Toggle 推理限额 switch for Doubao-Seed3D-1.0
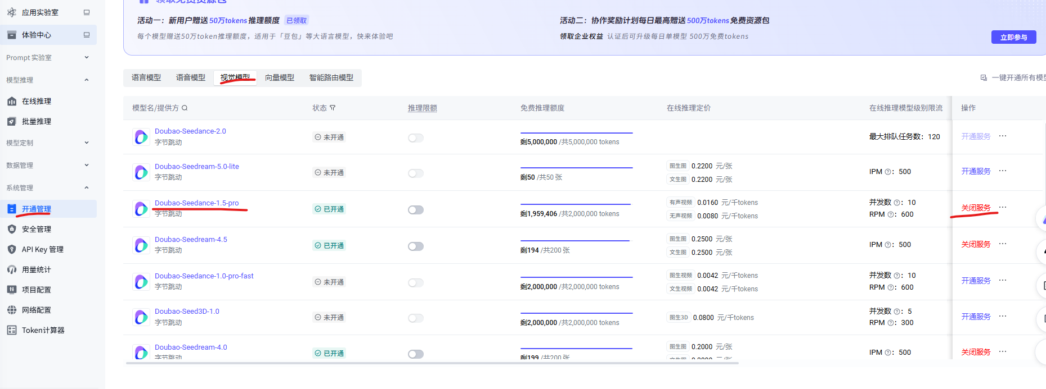The image size is (1046, 389). (x=416, y=318)
